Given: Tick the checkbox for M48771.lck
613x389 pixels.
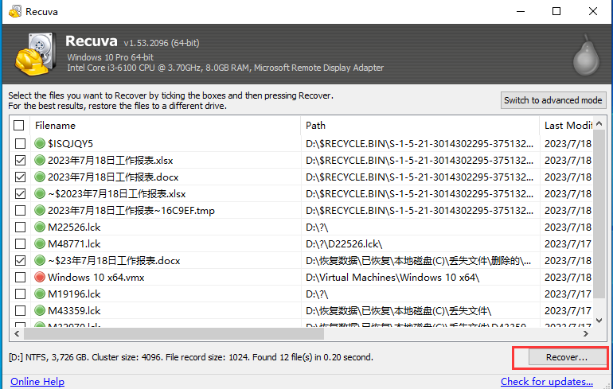Looking at the screenshot, I should pos(21,244).
